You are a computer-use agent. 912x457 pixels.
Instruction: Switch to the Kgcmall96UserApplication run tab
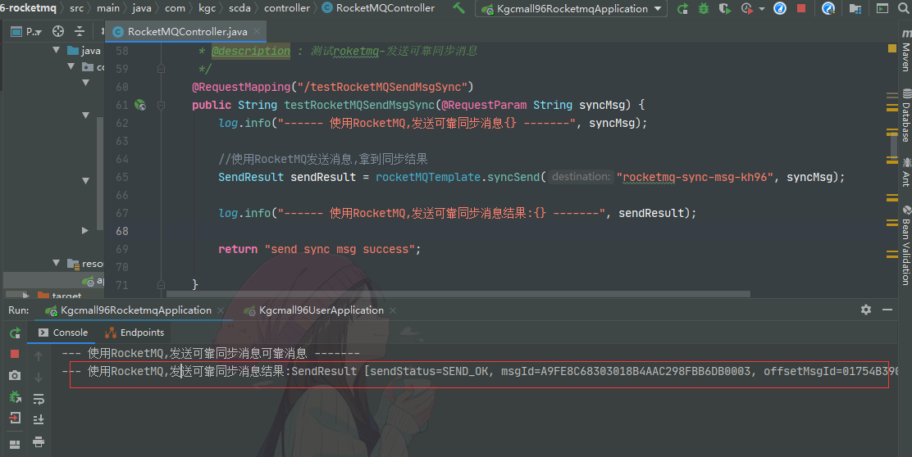[321, 310]
